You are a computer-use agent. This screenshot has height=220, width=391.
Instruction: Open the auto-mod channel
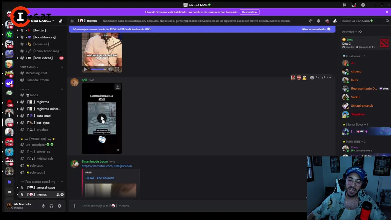click(x=41, y=116)
